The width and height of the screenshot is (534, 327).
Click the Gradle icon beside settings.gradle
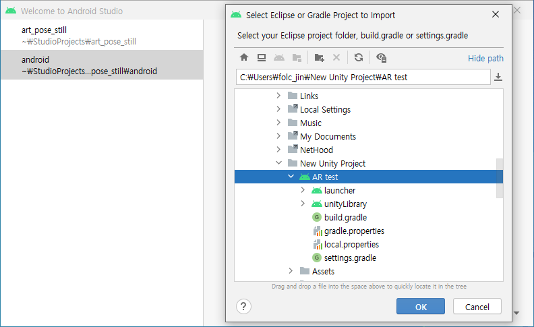(317, 258)
